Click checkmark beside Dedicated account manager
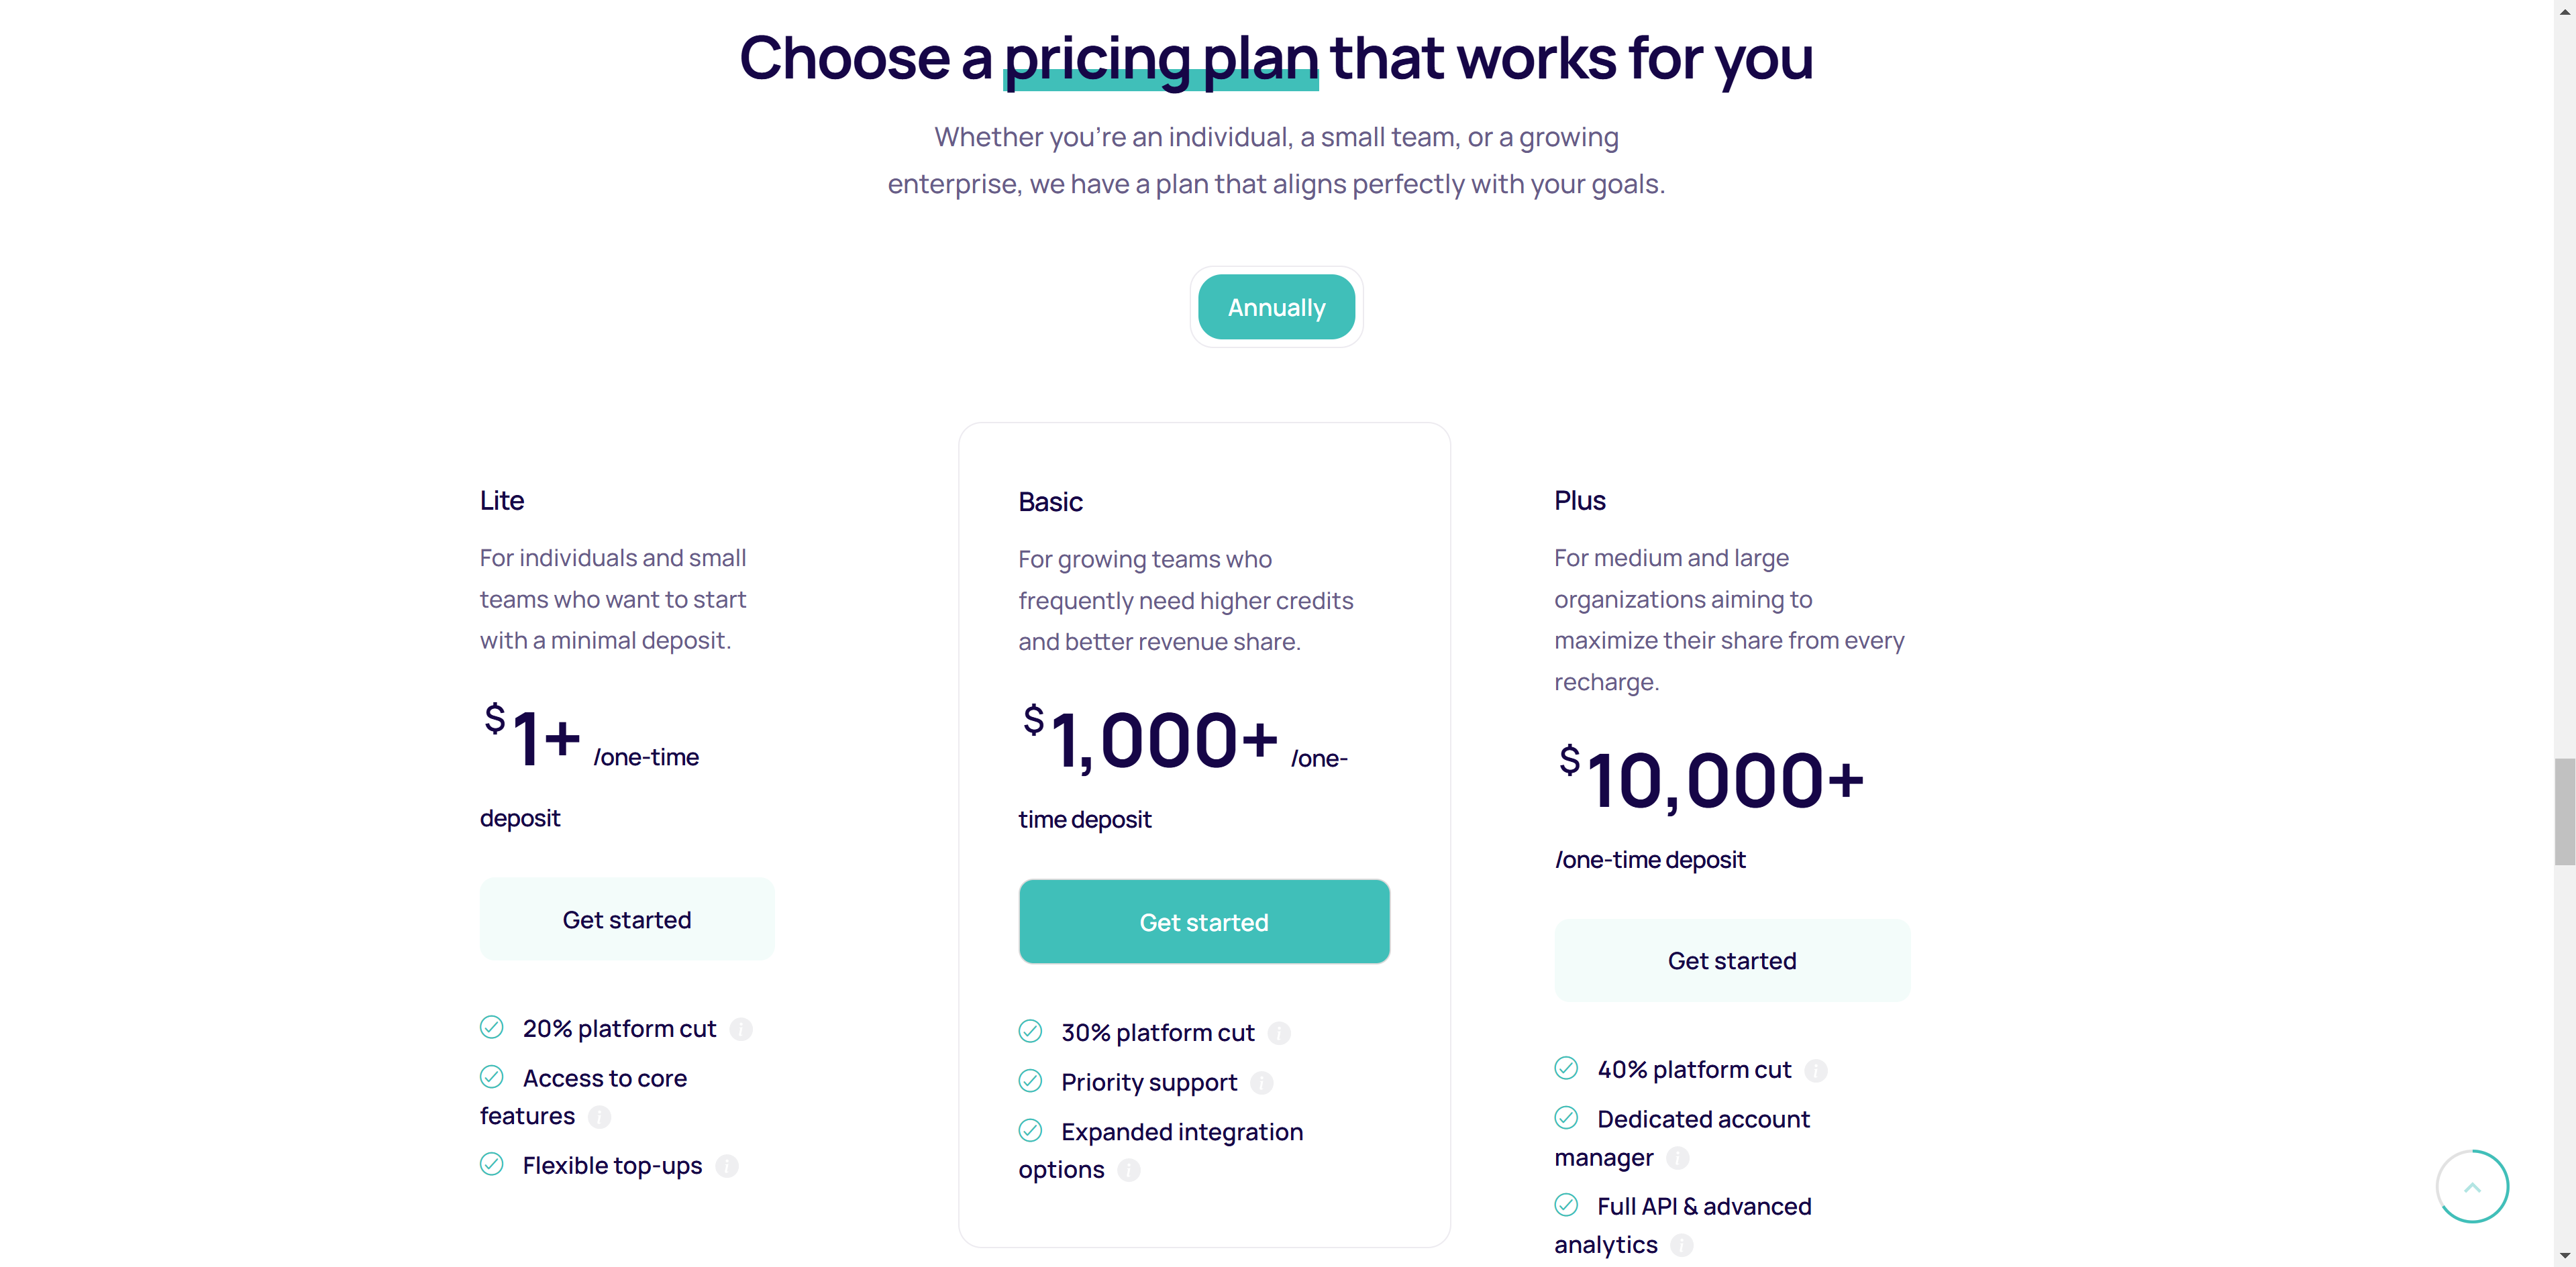 pos(1566,1118)
